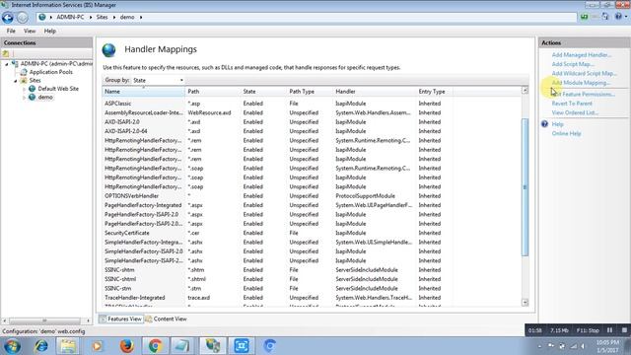The image size is (631, 355).
Task: Click the Default Web Site globe icon
Action: [x=33, y=89]
